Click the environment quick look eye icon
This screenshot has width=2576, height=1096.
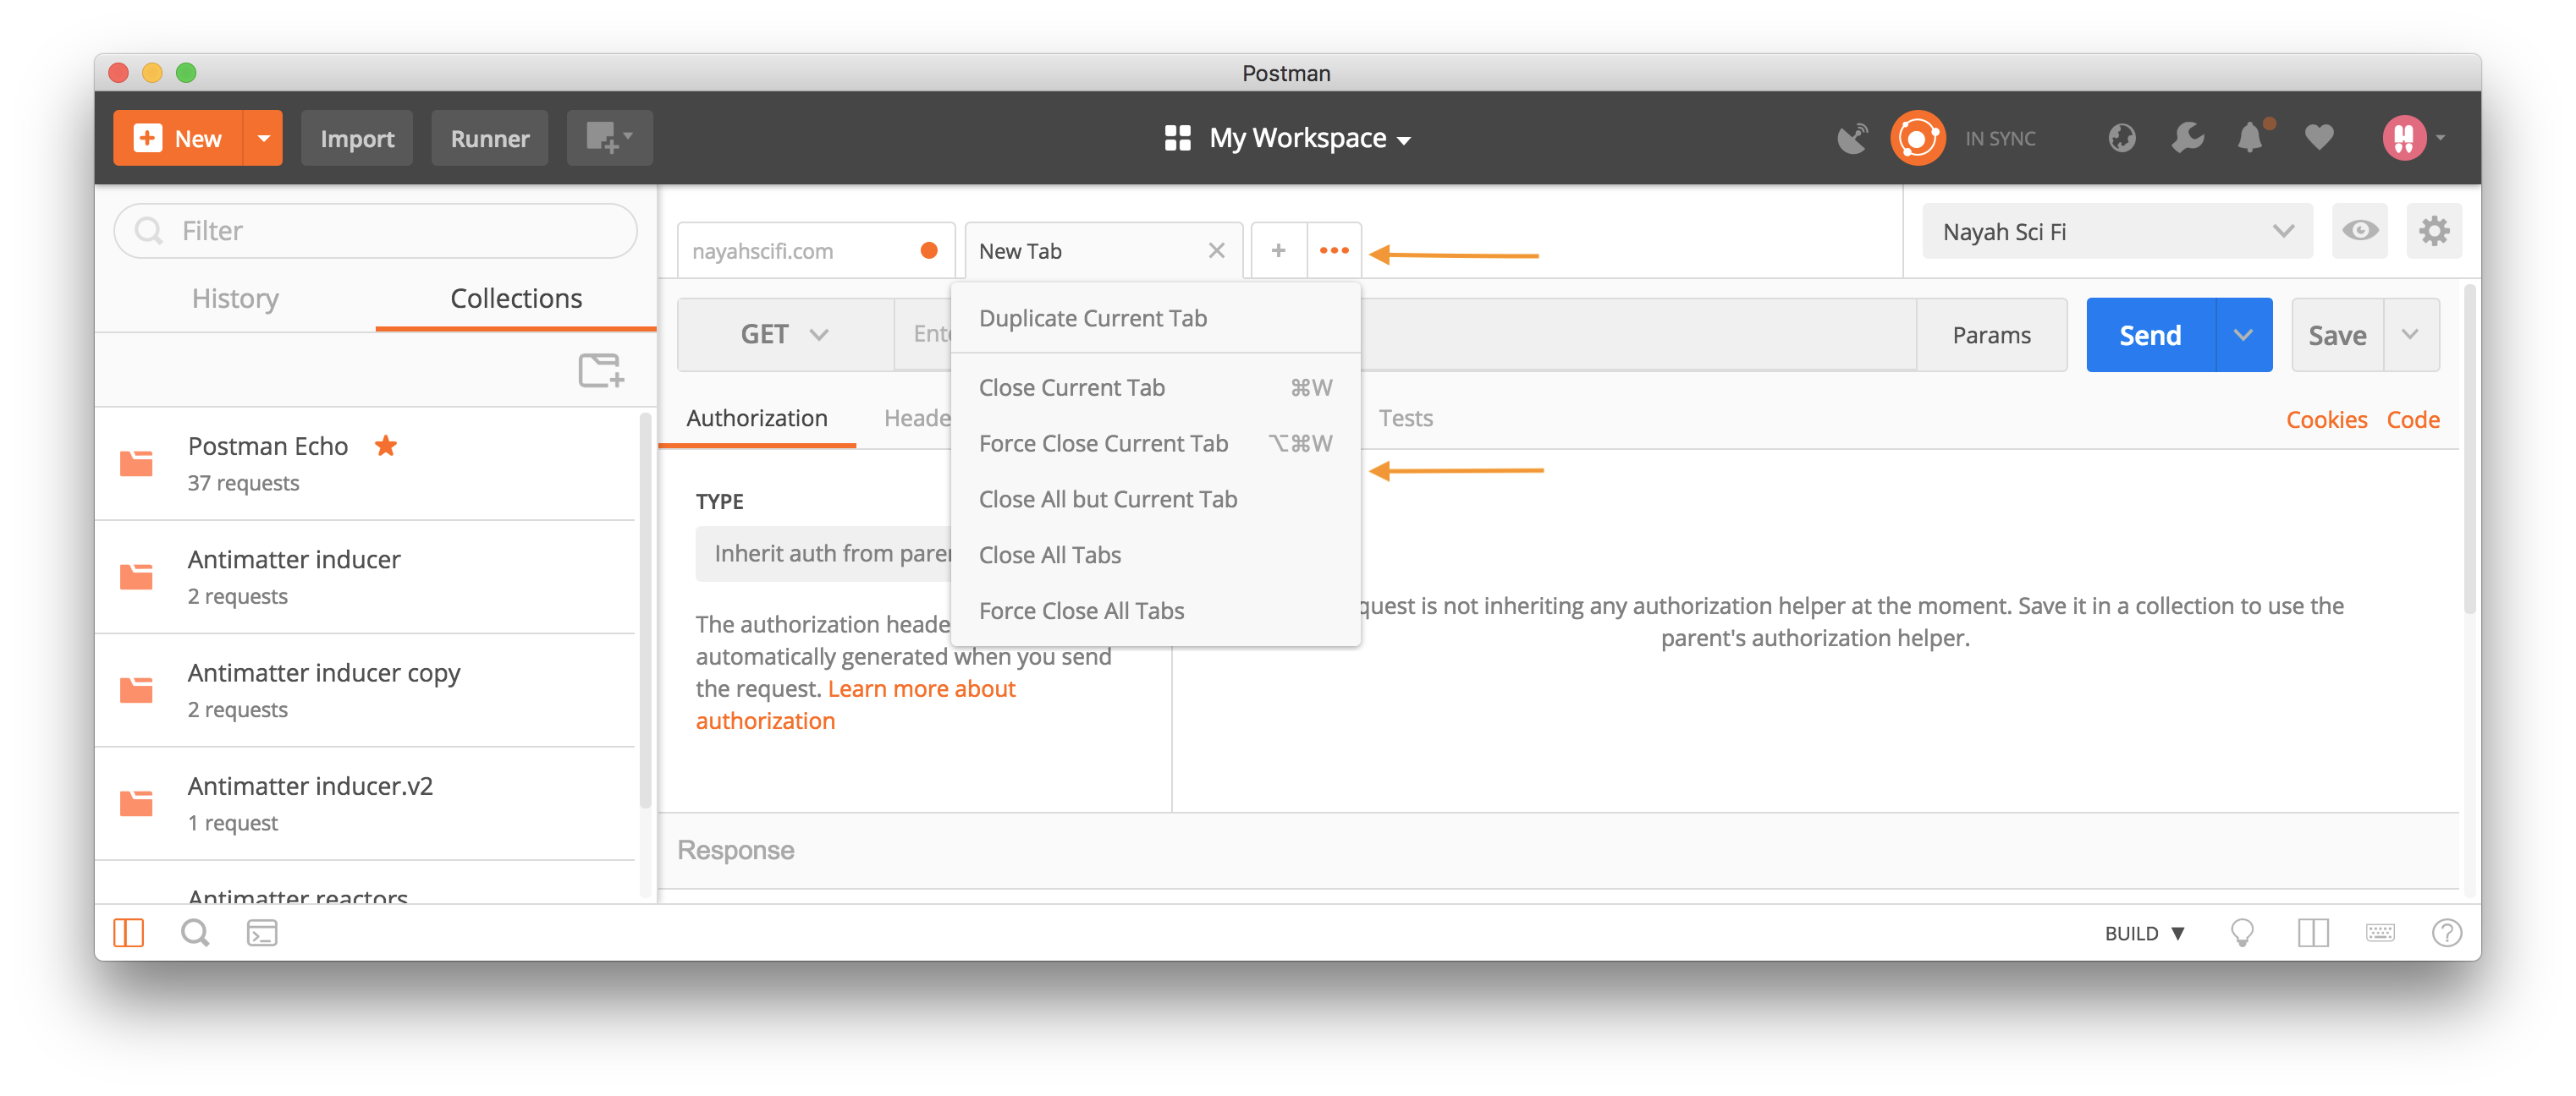tap(2360, 231)
